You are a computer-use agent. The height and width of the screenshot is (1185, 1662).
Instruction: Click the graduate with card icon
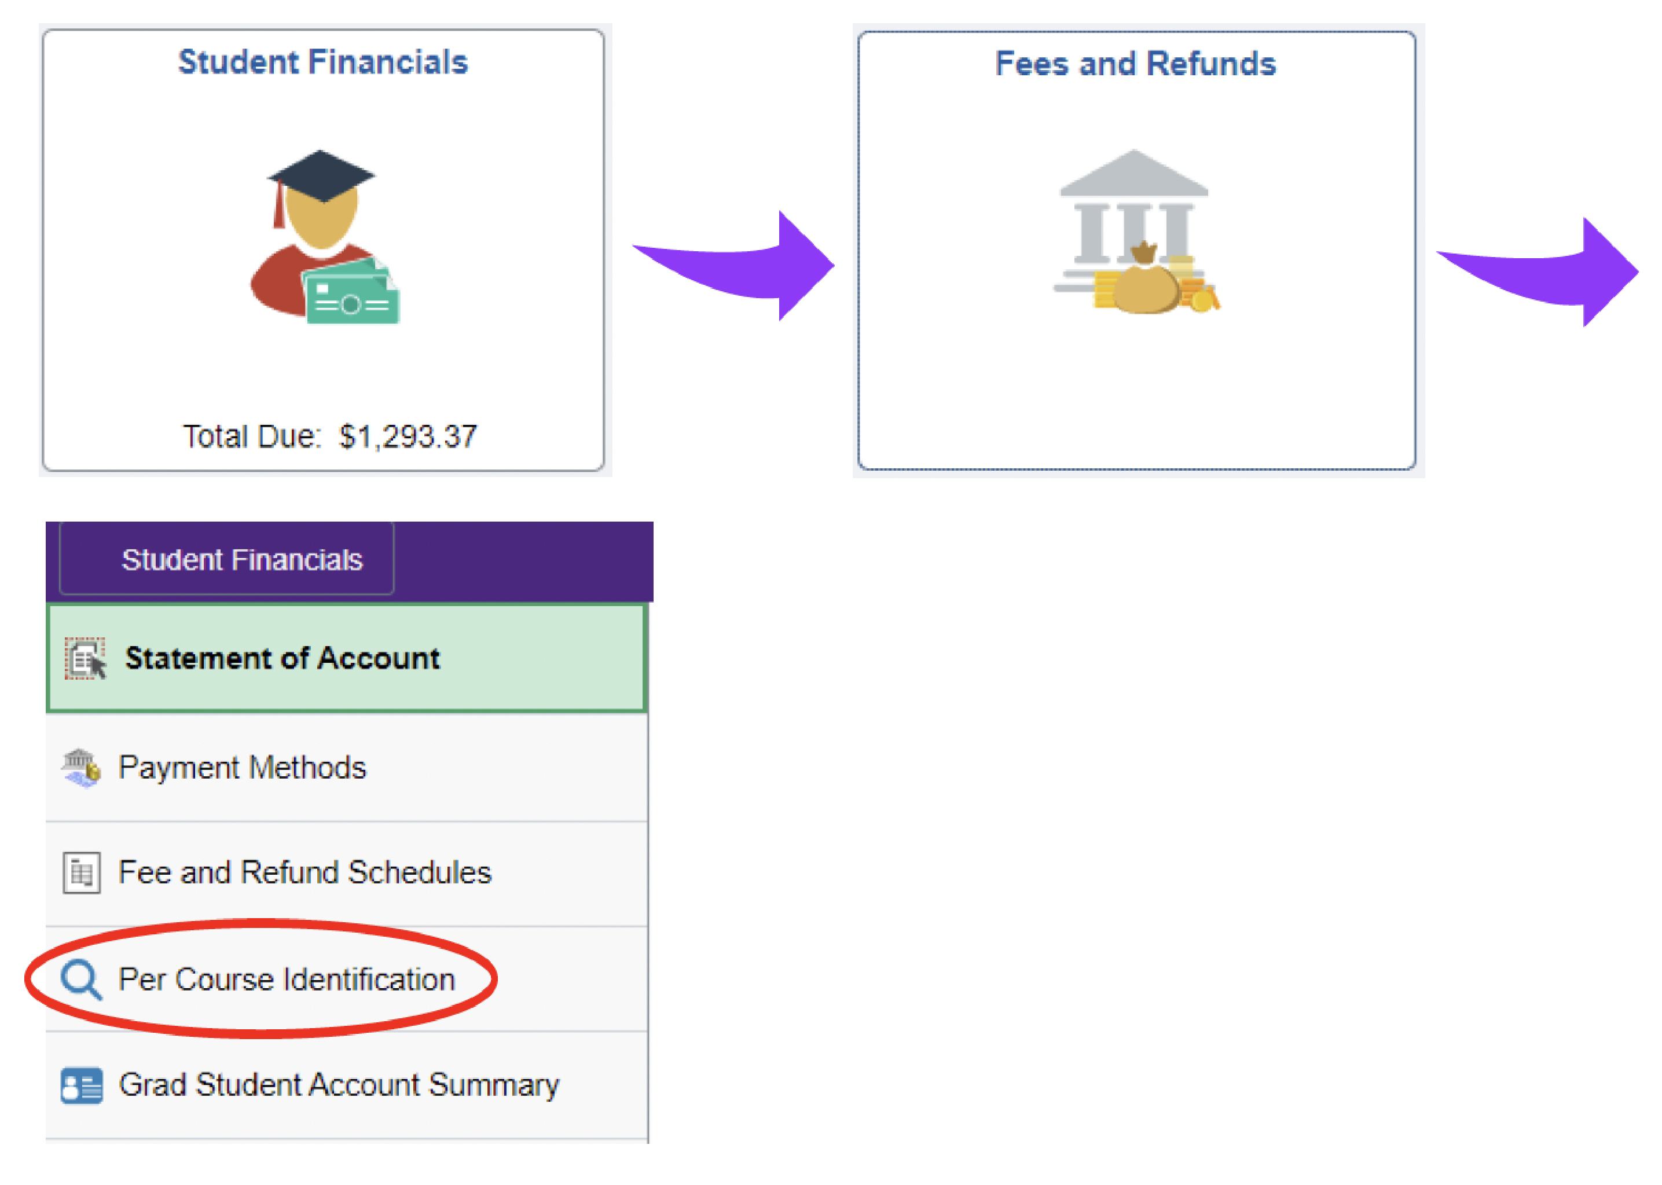coord(325,237)
